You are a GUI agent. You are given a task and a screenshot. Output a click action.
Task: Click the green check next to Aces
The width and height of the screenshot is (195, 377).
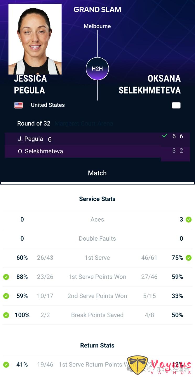(188, 220)
